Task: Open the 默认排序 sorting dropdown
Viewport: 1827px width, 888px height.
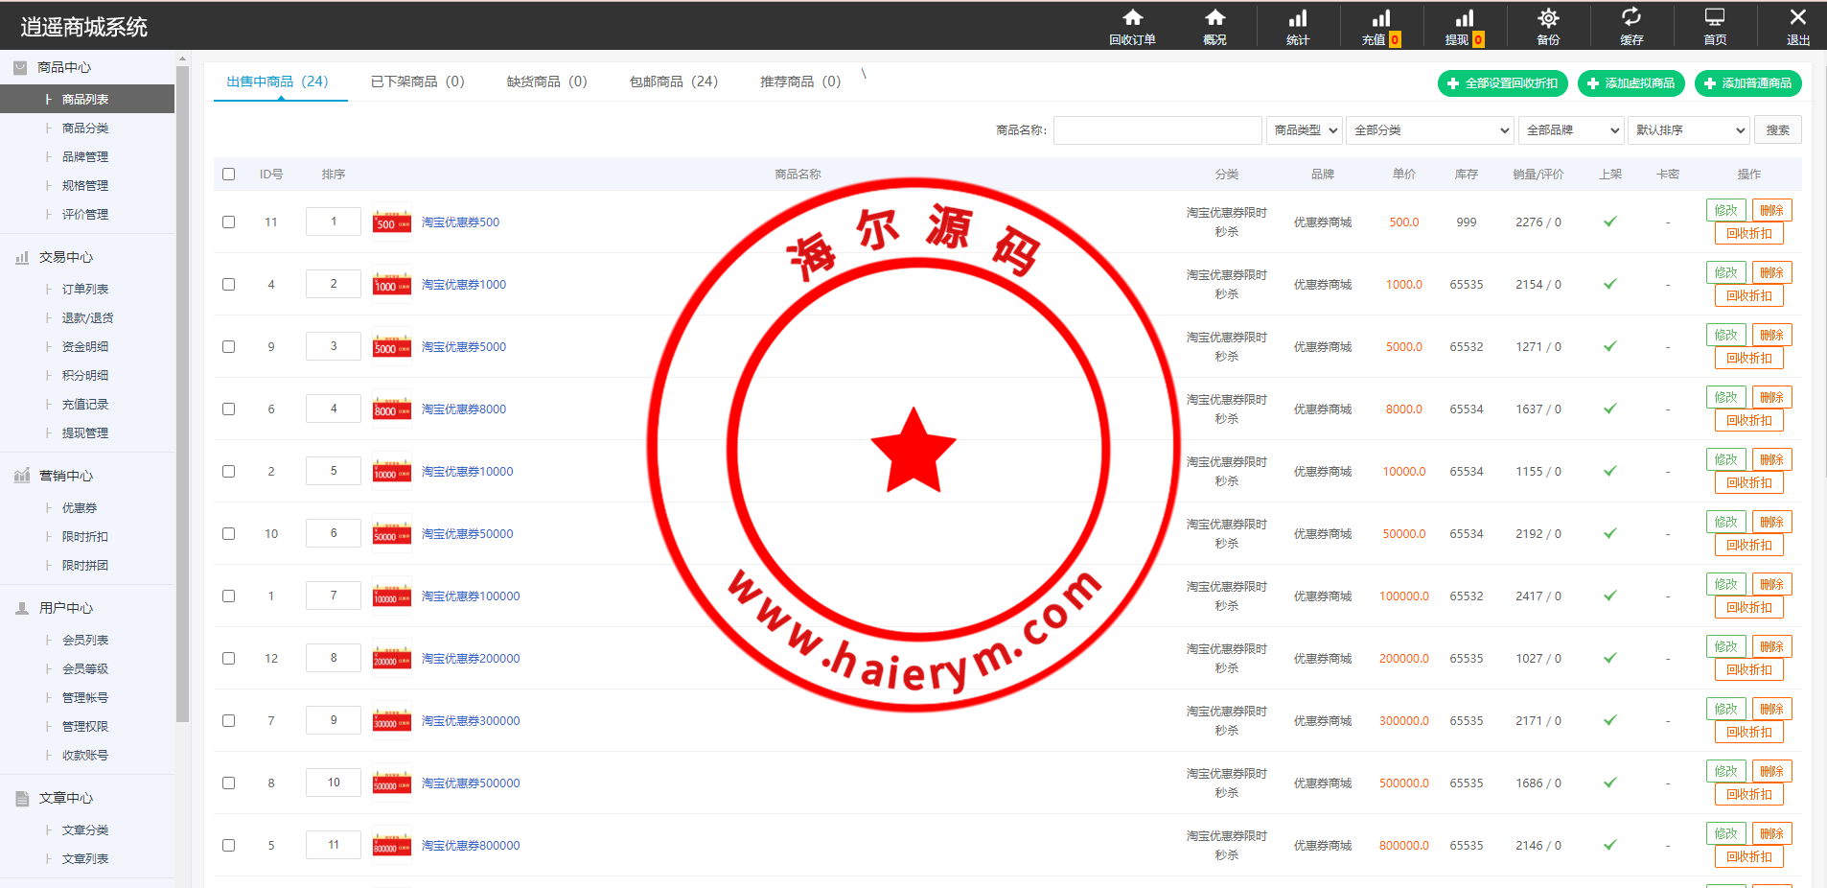Action: 1687,129
